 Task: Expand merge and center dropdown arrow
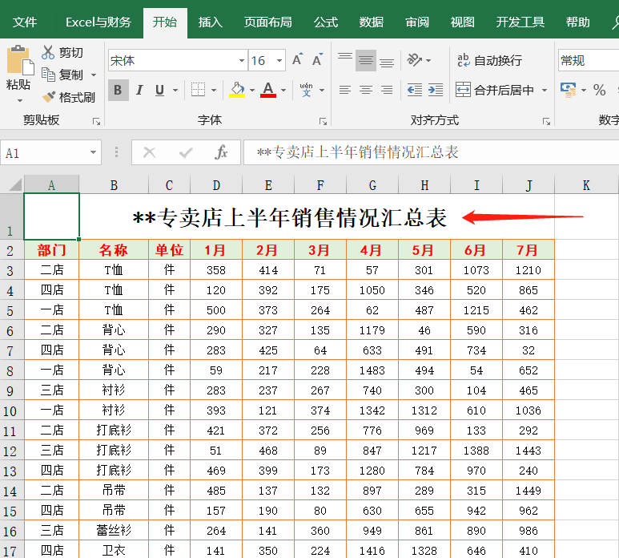coord(545,91)
